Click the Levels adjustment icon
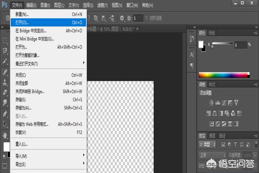Image resolution: width=259 pixels, height=173 pixels. (218, 103)
